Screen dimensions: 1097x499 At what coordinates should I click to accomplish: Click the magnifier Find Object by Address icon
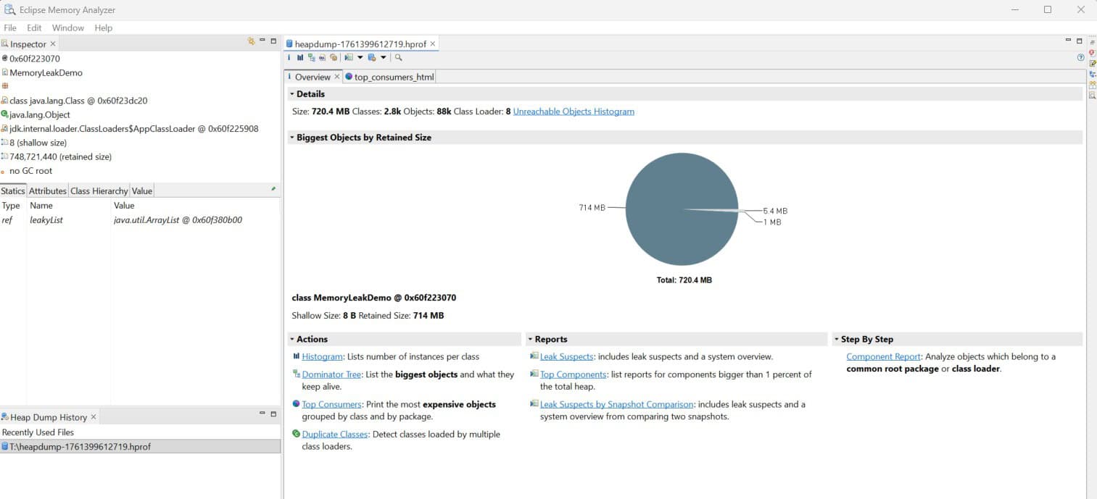click(x=399, y=58)
